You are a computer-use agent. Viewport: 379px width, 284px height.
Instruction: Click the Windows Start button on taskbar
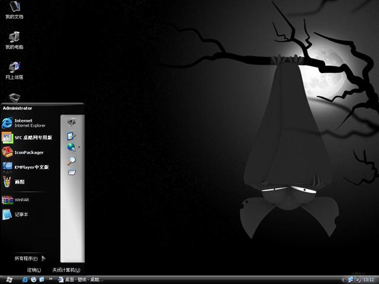(9, 280)
